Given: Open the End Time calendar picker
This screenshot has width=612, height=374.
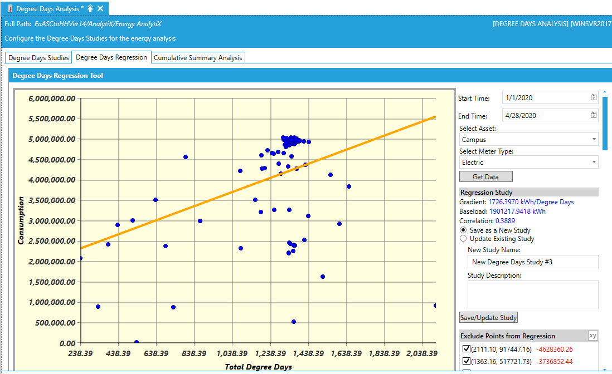Looking at the screenshot, I should pyautogui.click(x=594, y=115).
